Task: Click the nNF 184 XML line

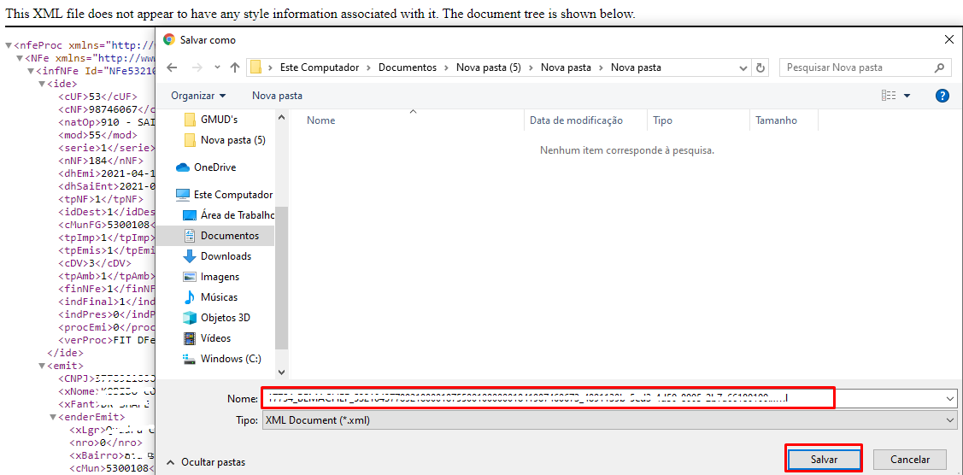Action: [101, 161]
